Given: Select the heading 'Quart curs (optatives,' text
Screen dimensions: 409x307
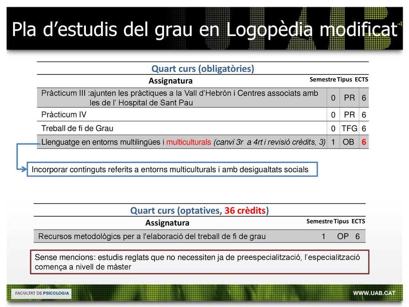Looking at the screenshot, I should (176, 211).
